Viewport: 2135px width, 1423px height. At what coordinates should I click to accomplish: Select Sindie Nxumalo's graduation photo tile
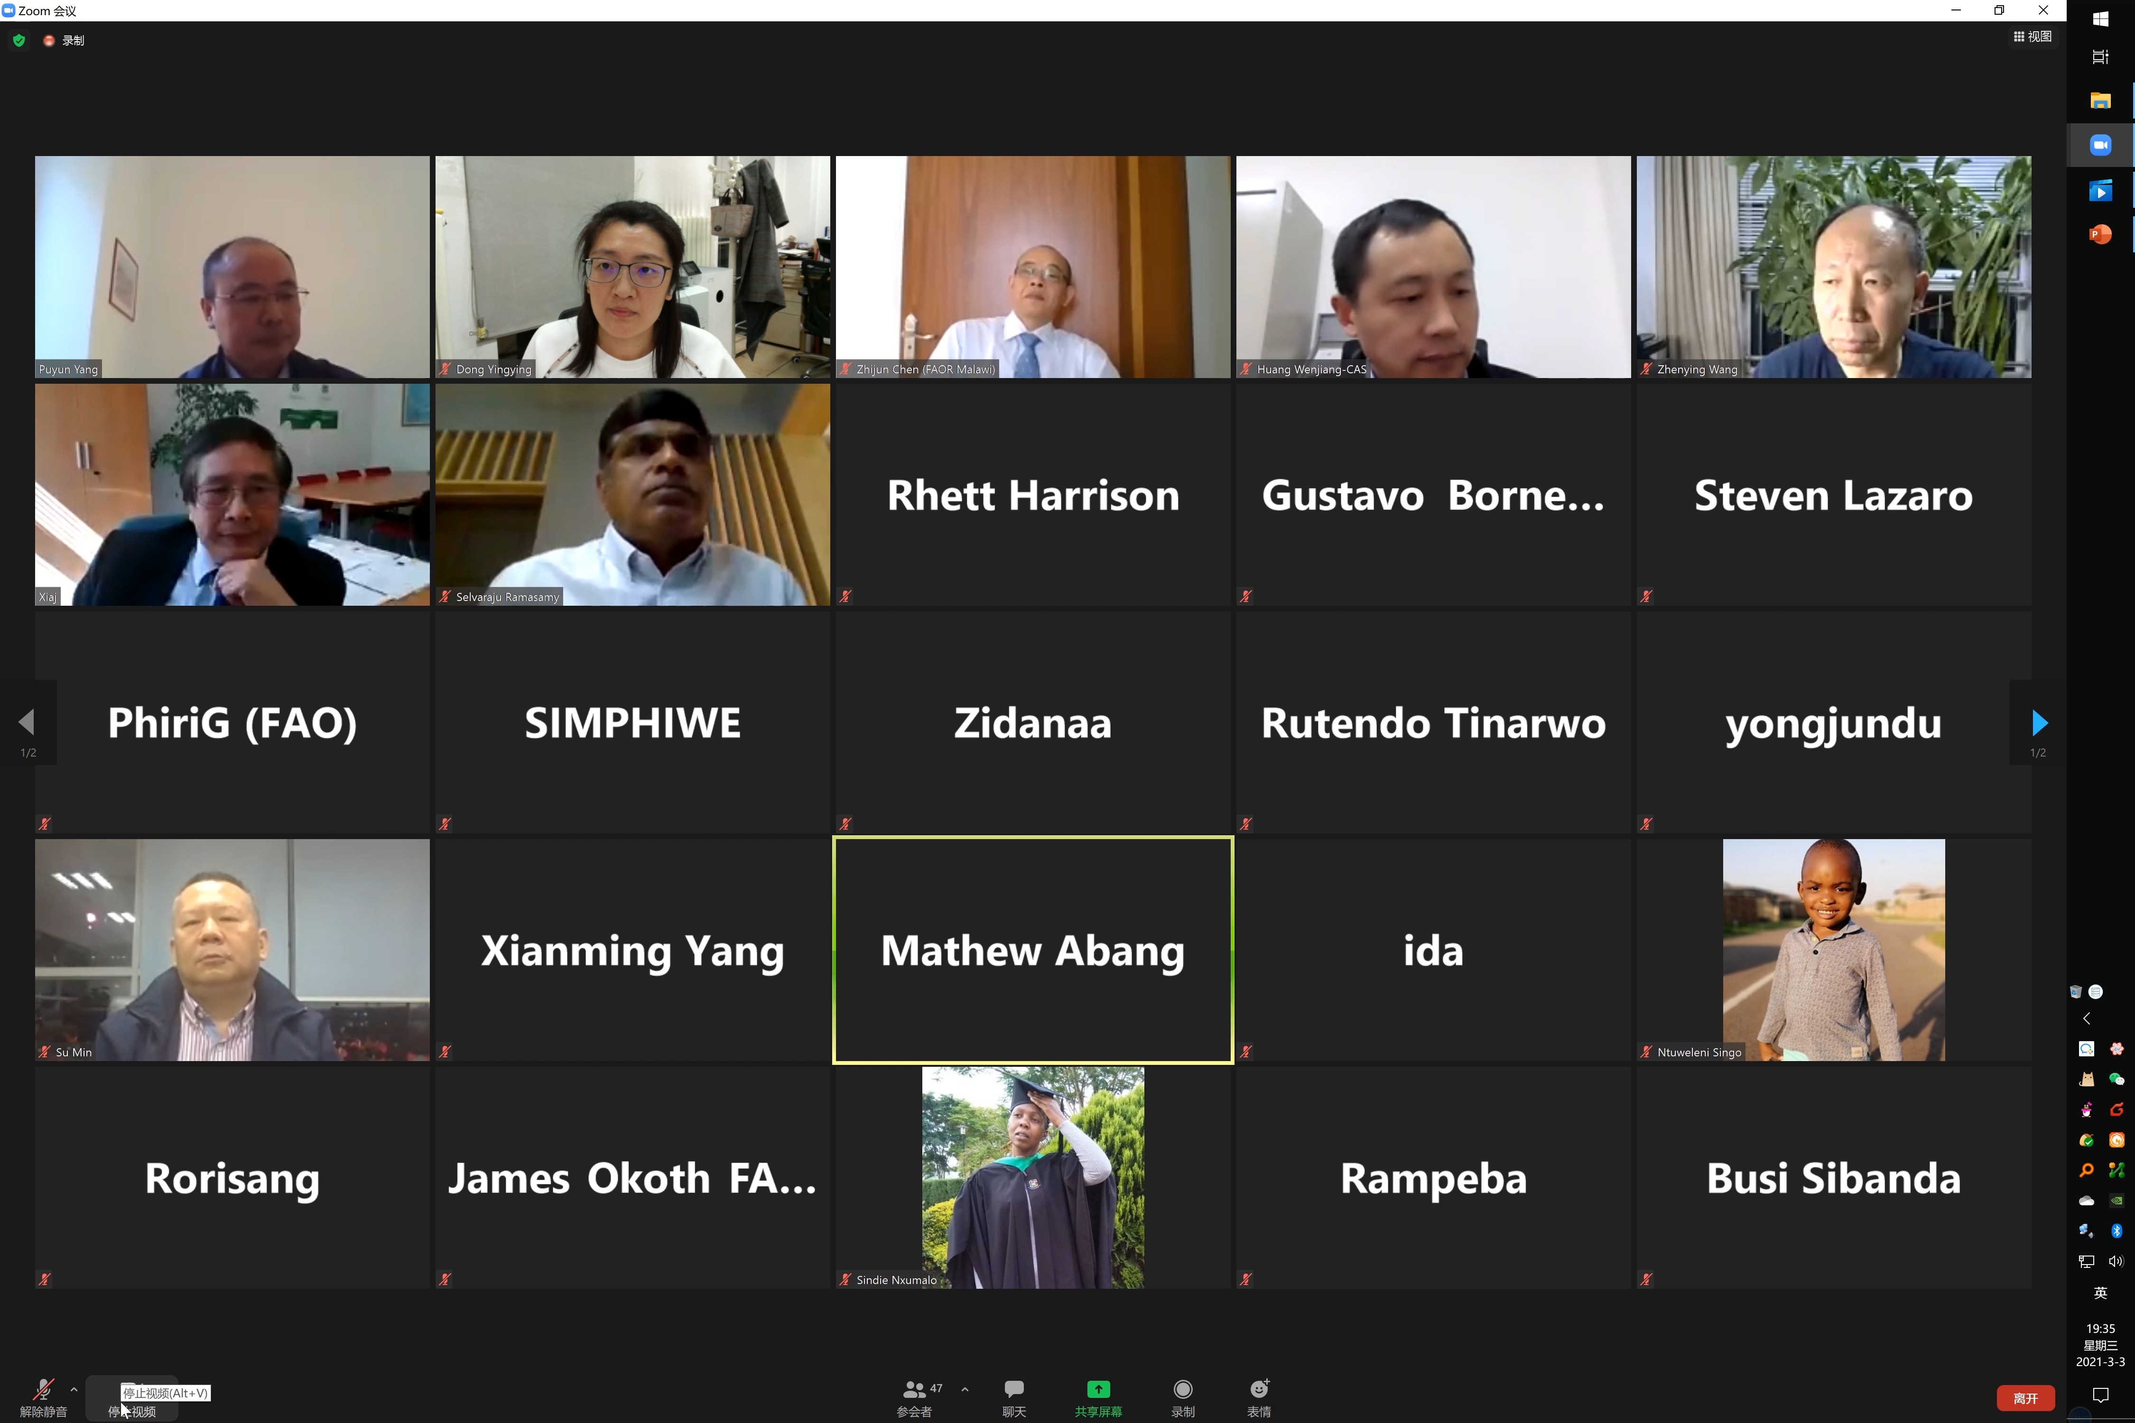(1033, 1178)
